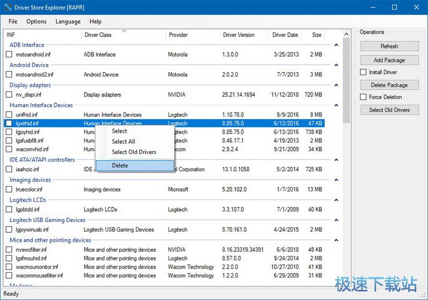428x300 pixels.
Task: Click the scrollbar up arrow
Action: coord(346,34)
